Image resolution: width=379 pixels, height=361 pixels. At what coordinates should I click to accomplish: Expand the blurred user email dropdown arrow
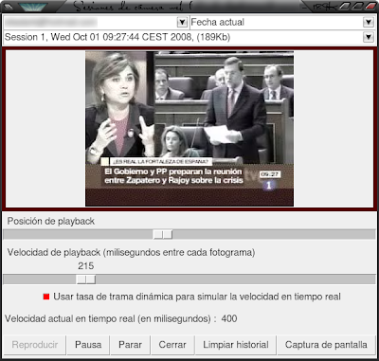tap(182, 23)
